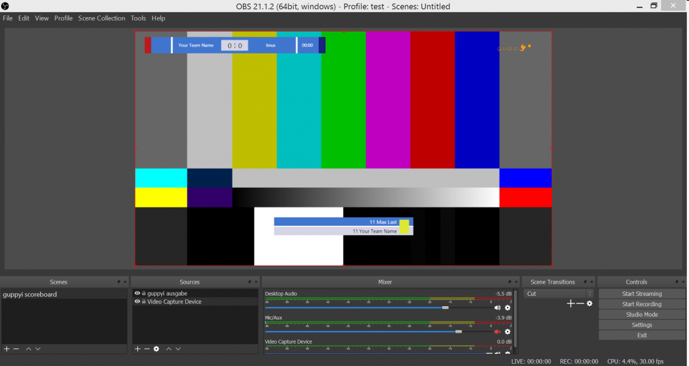This screenshot has width=689, height=366.
Task: Open the Tools menu
Action: click(x=138, y=18)
